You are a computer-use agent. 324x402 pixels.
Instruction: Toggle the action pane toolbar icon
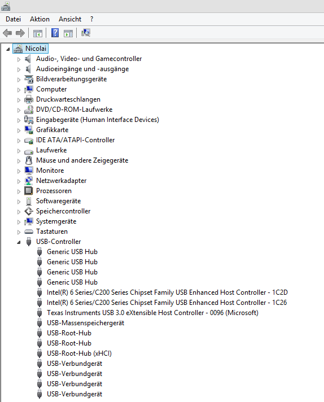coord(68,33)
